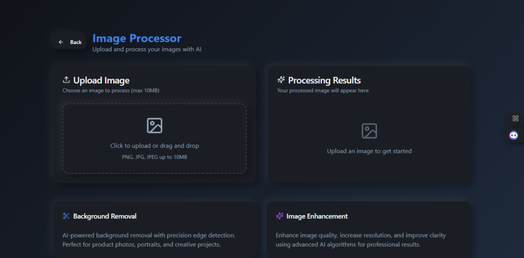Click the Image Processor page title
The width and height of the screenshot is (524, 258).
point(137,38)
